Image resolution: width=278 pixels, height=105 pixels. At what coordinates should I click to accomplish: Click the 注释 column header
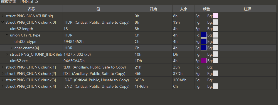[x=247, y=9]
